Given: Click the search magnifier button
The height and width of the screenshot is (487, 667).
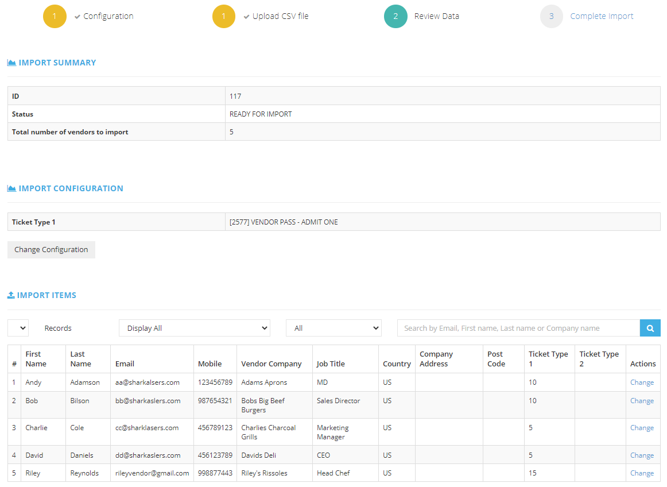Looking at the screenshot, I should coord(650,328).
